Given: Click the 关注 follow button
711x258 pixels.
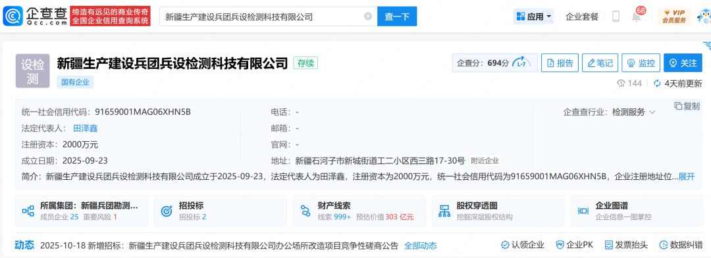Looking at the screenshot, I should click(x=683, y=63).
